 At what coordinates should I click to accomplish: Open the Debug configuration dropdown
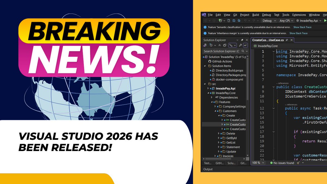tap(269, 20)
